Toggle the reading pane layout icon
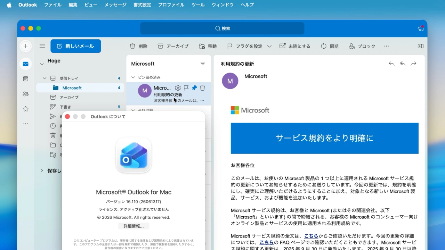The height and width of the screenshot is (250, 445). pos(420,46)
